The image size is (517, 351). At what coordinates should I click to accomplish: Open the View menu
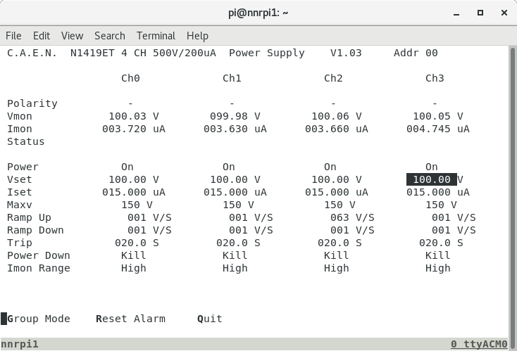[72, 36]
